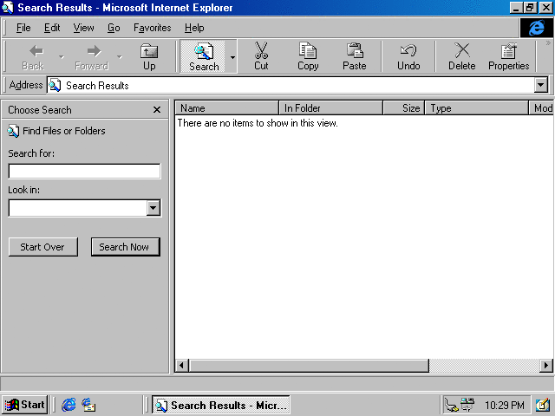This screenshot has width=555, height=416.
Task: Sort results by Size column header
Action: click(404, 107)
